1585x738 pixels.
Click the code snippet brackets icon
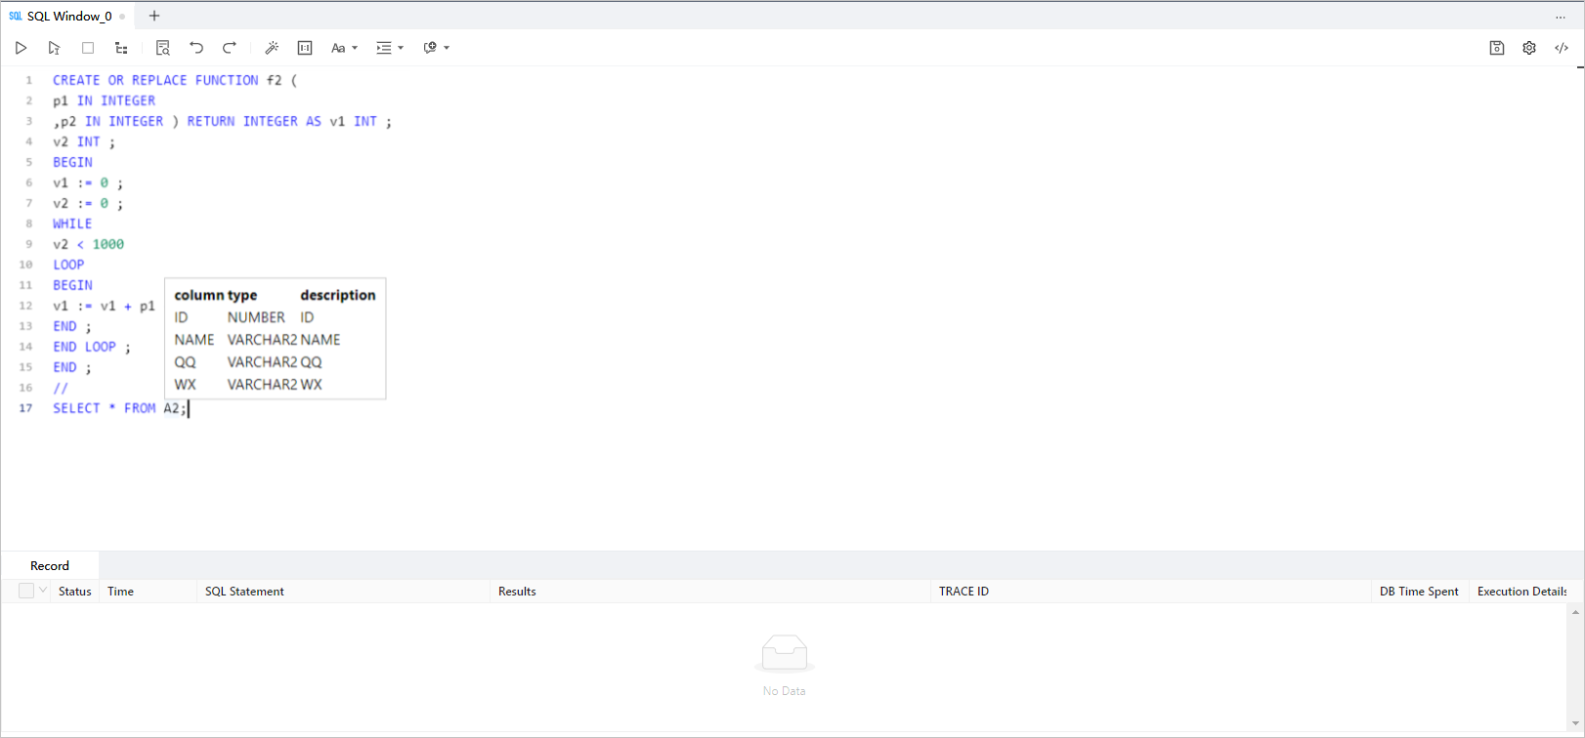1562,48
